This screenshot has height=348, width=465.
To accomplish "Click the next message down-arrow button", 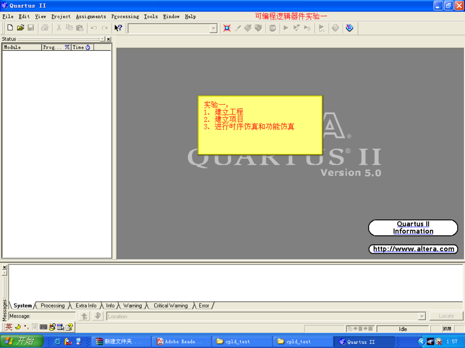I will coord(98,316).
